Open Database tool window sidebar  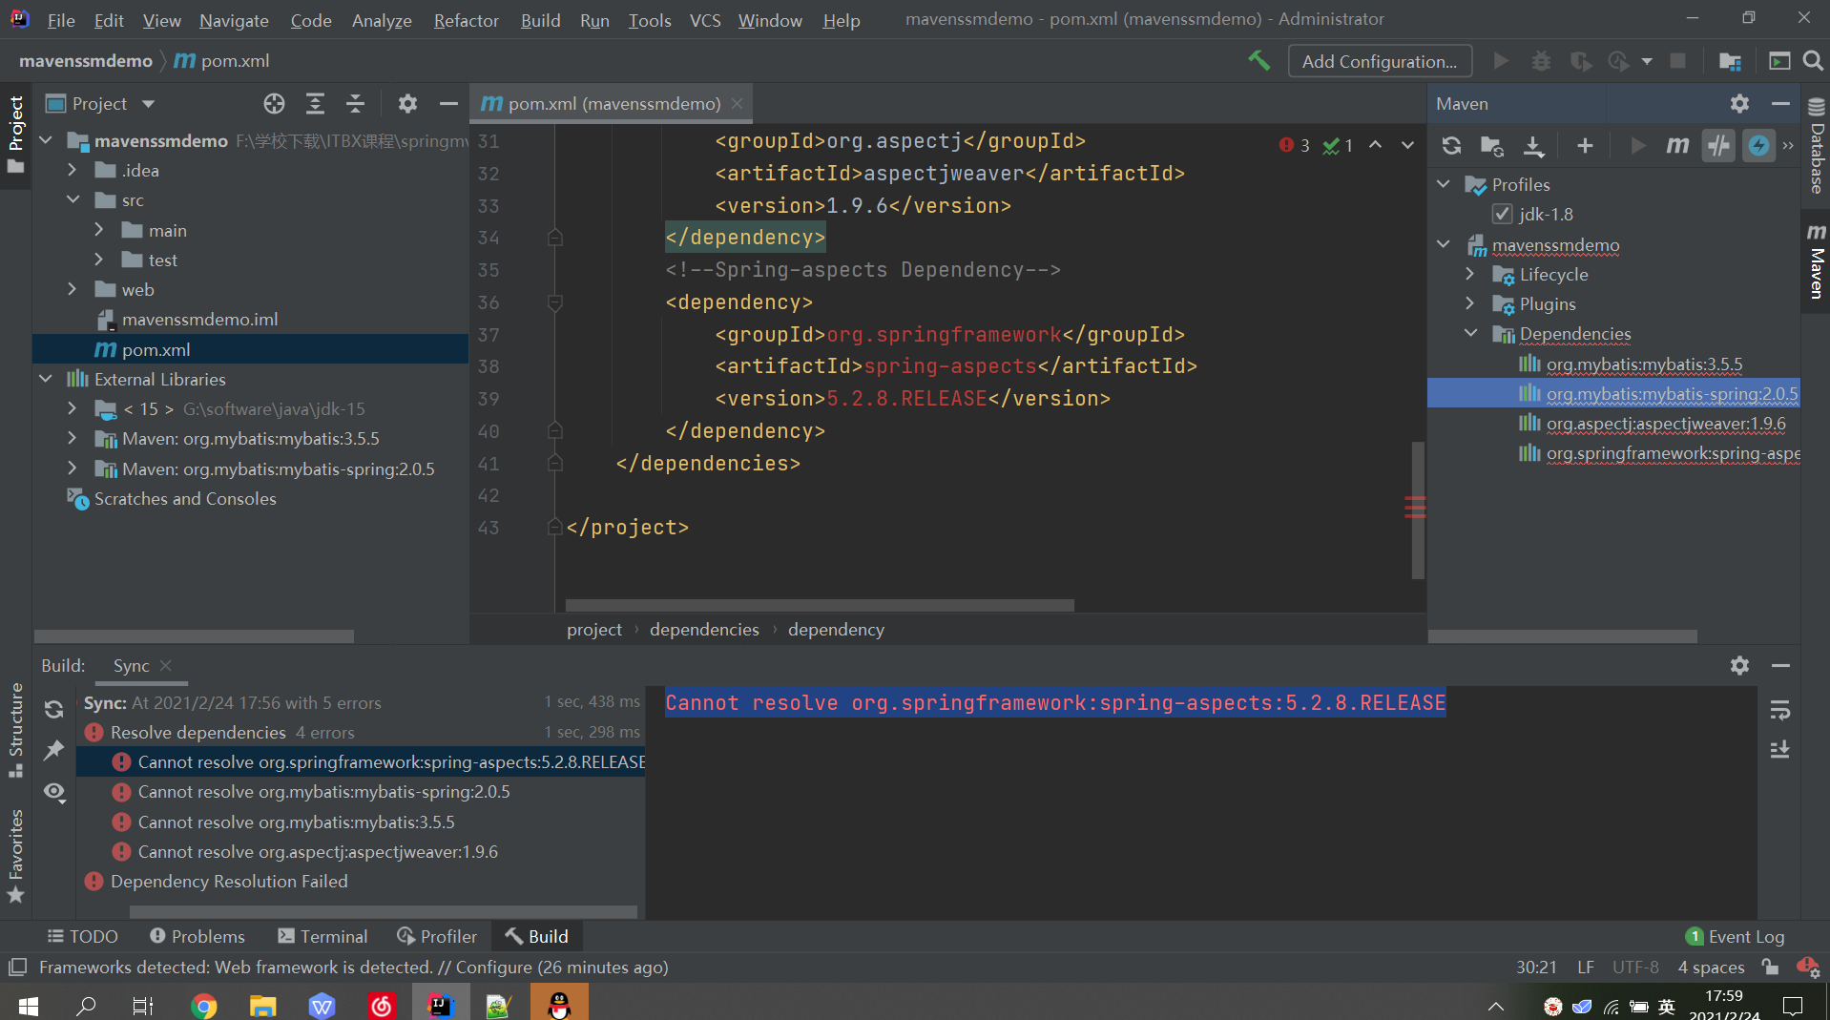(1816, 144)
